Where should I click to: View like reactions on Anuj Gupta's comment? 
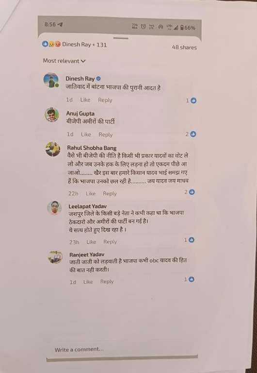191,134
